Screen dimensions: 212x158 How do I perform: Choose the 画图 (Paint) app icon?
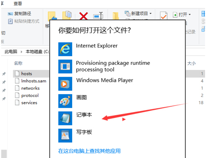click(65, 101)
